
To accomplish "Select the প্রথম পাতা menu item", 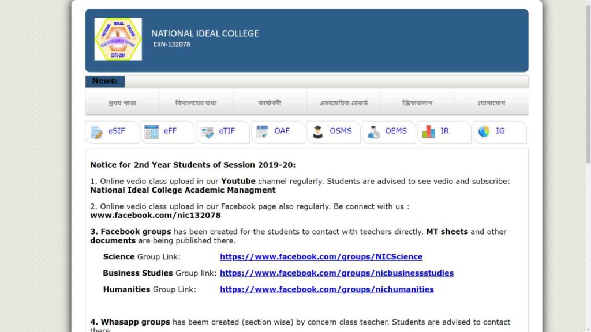I will tap(122, 102).
